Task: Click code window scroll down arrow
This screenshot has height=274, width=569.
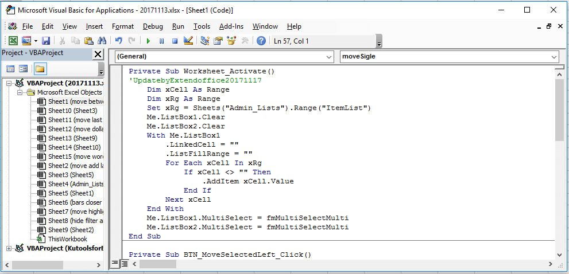Action: click(560, 255)
